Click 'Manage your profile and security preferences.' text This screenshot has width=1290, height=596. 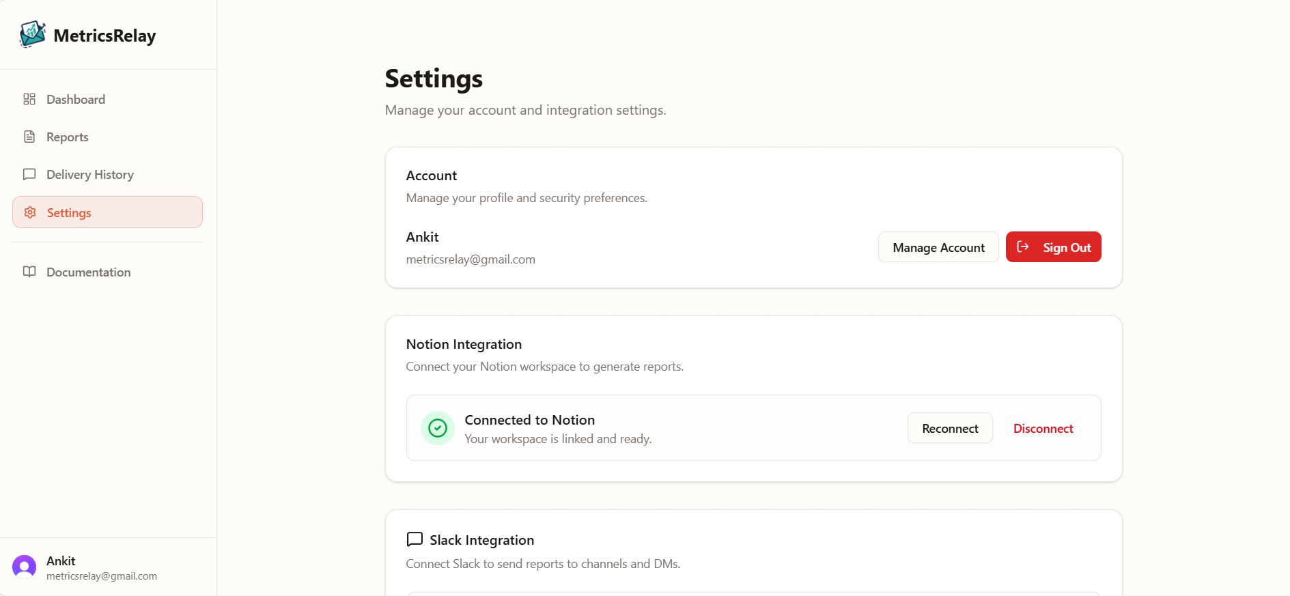[x=527, y=198]
